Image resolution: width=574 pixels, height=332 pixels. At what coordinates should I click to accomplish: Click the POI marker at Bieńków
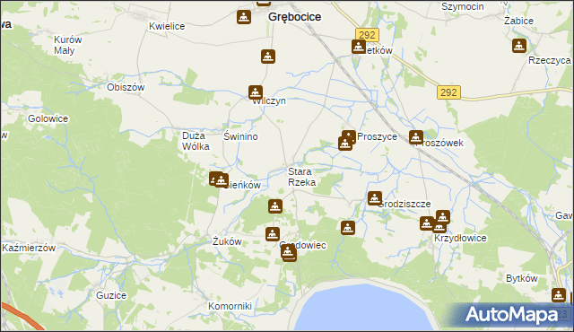[222, 180]
